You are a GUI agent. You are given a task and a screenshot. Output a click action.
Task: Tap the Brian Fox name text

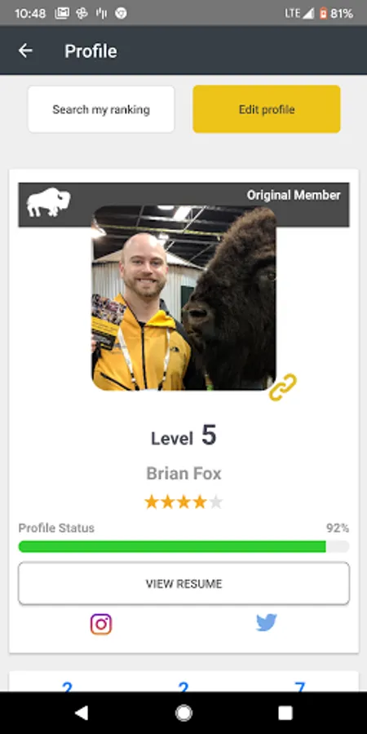point(184,473)
